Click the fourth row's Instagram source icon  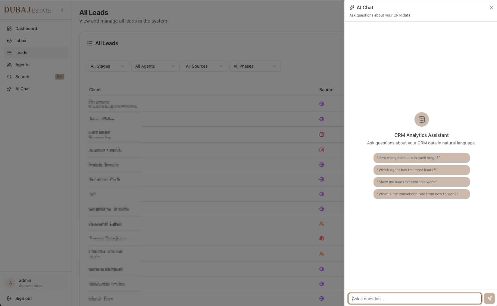322,150
